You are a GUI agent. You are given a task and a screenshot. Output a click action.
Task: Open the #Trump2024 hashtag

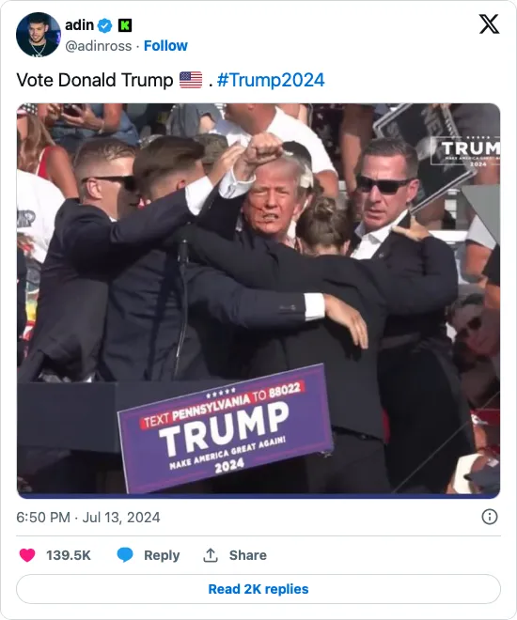pos(271,80)
